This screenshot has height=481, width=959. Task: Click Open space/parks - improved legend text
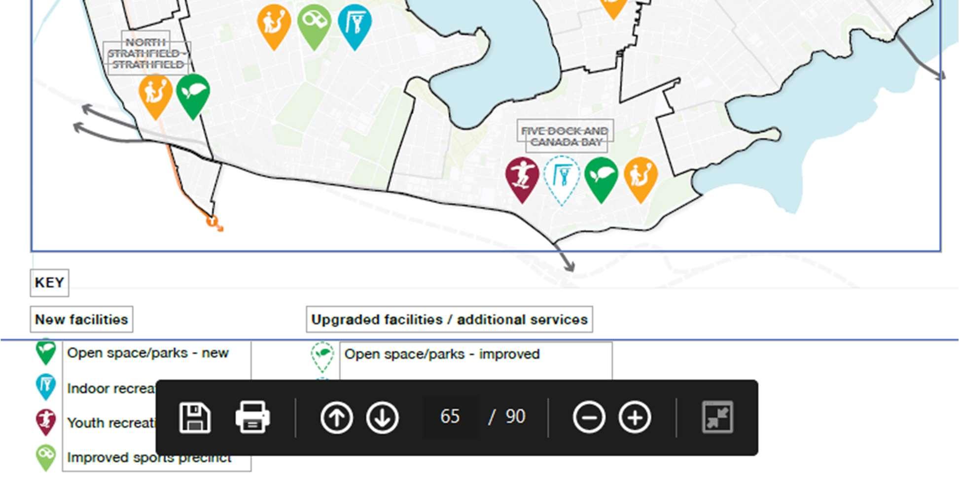pyautogui.click(x=442, y=354)
